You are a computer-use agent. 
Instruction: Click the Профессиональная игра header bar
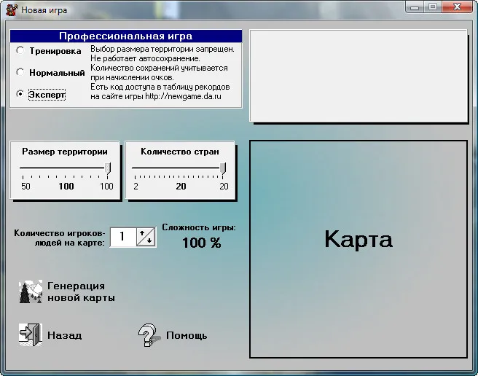click(x=125, y=36)
